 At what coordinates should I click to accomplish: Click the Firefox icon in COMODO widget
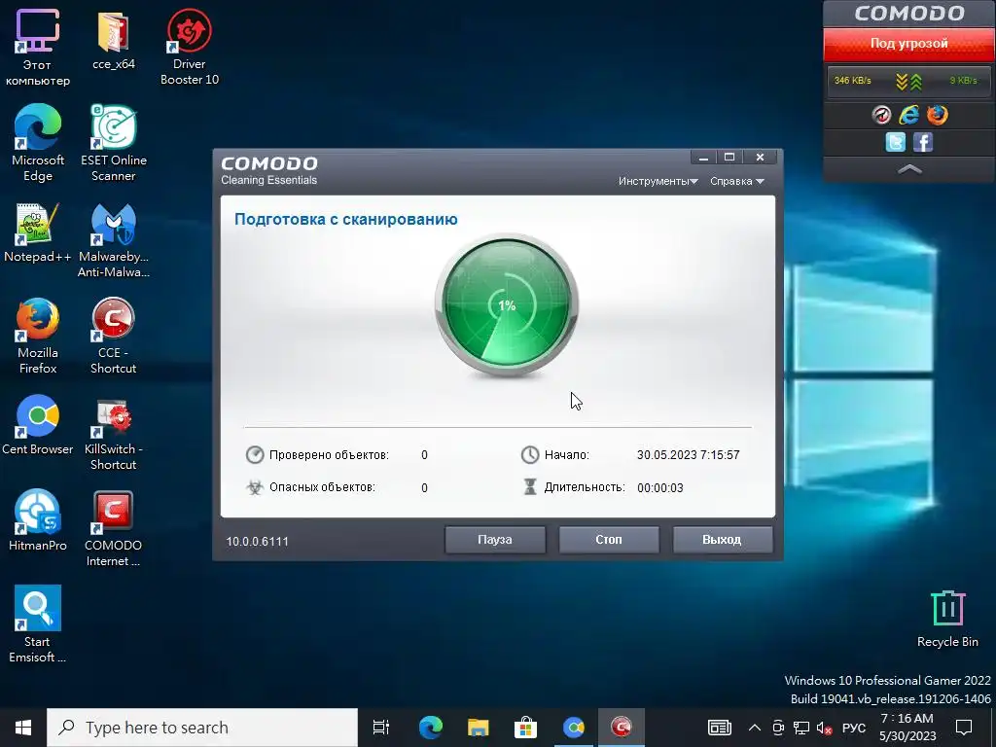(x=937, y=115)
